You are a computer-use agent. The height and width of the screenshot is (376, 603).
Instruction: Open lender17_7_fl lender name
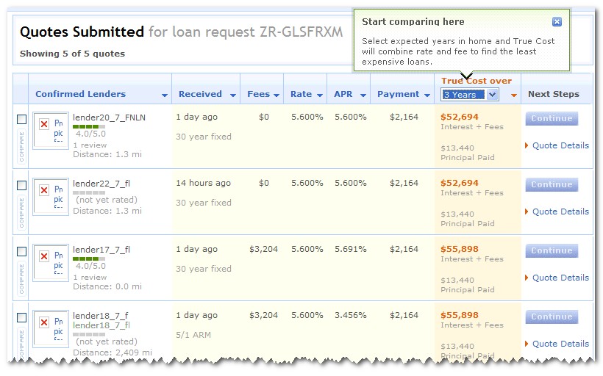click(x=101, y=250)
